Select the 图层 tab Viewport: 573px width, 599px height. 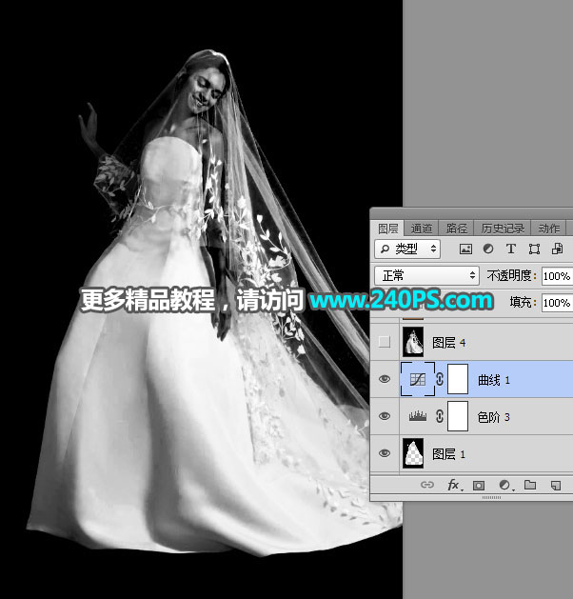(387, 229)
